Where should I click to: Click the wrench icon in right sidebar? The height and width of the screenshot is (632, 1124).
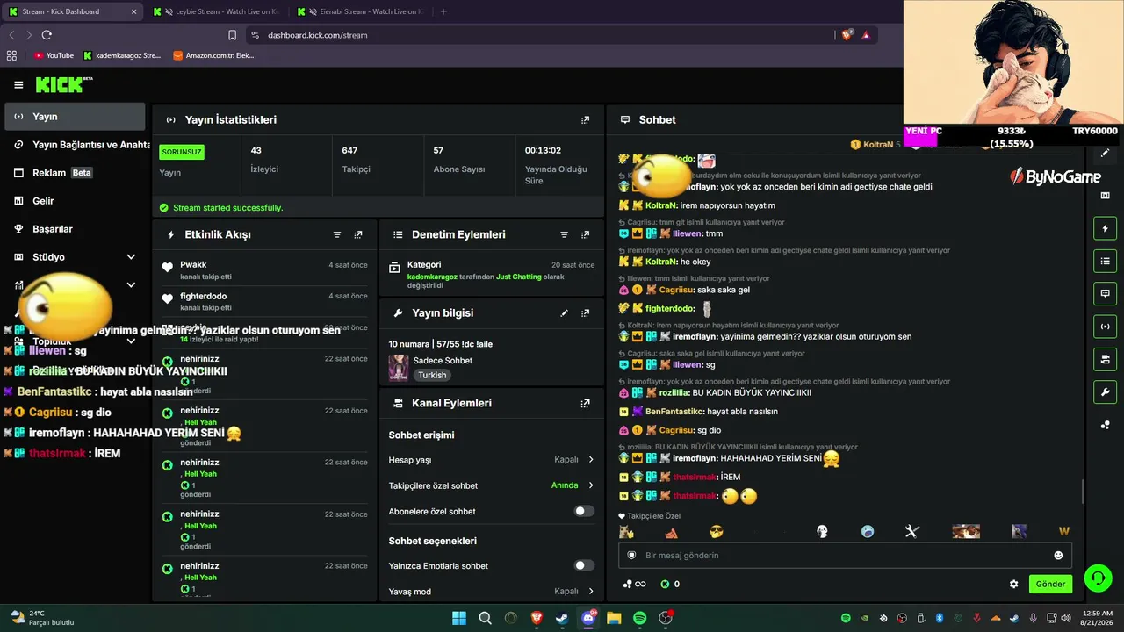click(1106, 391)
